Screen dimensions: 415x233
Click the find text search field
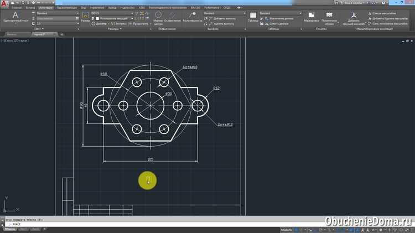pos(55,18)
